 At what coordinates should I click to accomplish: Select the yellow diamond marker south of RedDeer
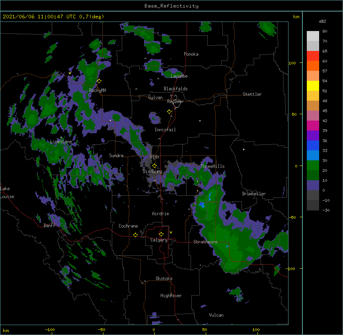pyautogui.click(x=169, y=112)
